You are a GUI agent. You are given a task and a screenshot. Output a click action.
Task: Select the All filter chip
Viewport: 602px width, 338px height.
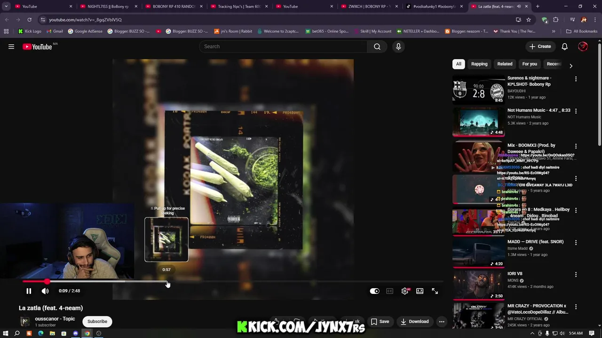click(459, 64)
